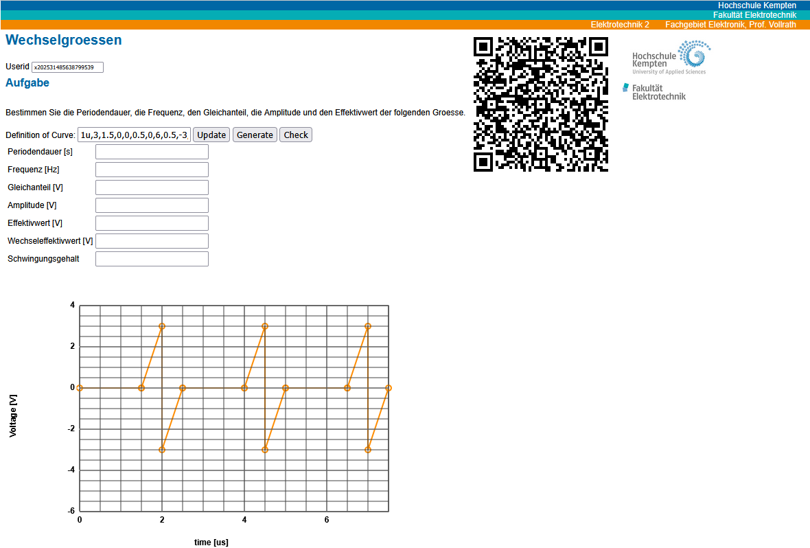Click the Definition of Curve input
This screenshot has width=810, height=548.
pos(134,135)
